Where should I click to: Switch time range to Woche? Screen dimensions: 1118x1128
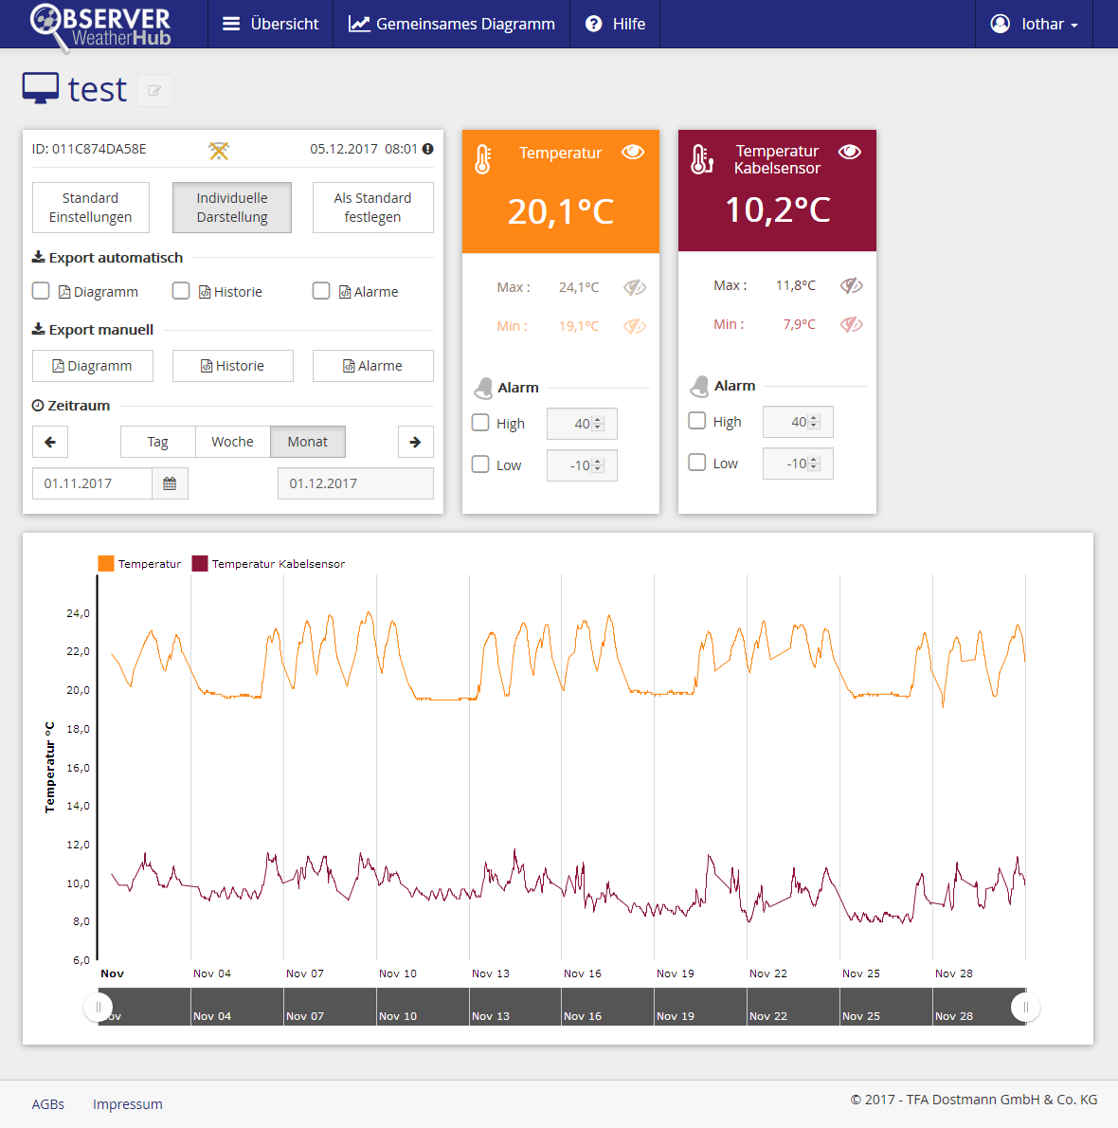(232, 442)
